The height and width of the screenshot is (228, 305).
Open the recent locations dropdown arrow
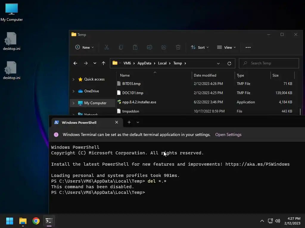(x=95, y=63)
